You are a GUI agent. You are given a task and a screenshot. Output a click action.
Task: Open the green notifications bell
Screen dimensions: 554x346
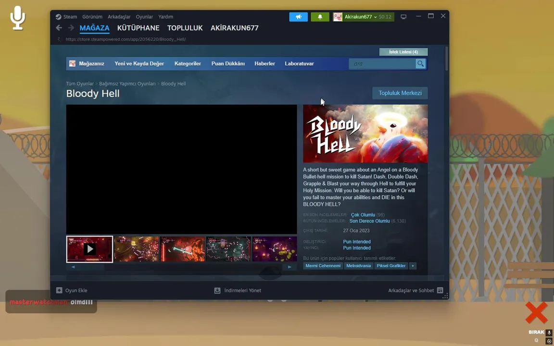point(320,17)
